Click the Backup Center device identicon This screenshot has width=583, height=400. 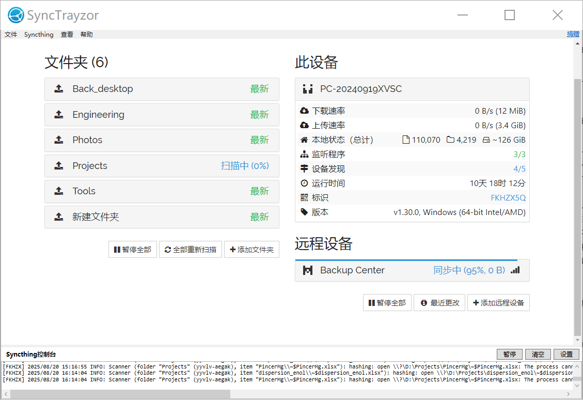click(308, 270)
